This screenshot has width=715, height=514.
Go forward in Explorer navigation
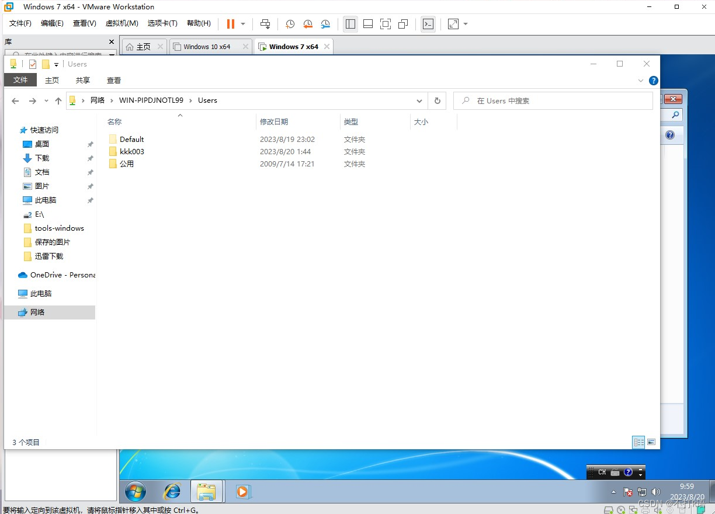click(33, 100)
